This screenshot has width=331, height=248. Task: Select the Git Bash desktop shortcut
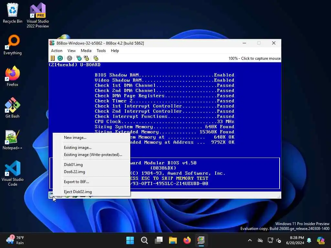click(13, 108)
